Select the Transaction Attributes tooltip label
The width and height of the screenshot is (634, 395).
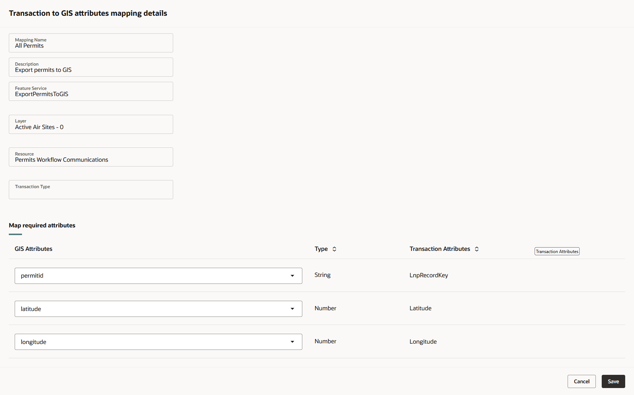557,251
